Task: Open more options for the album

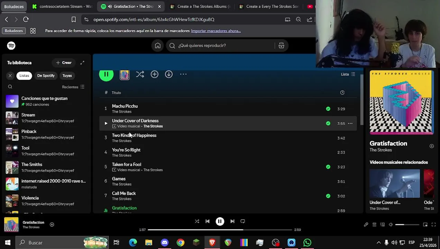Action: pos(183,74)
